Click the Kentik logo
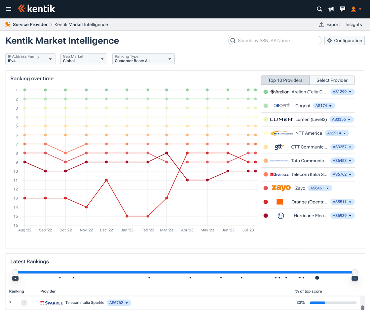Screen dimensions: 370x310 [x=37, y=9]
